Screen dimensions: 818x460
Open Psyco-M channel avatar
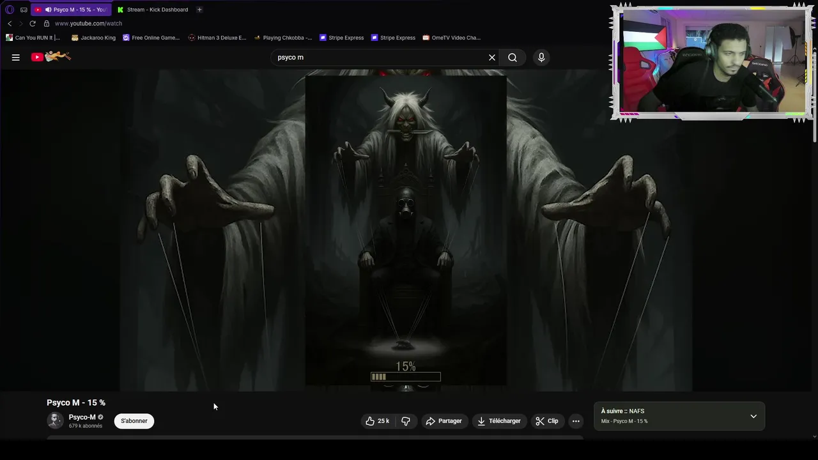(56, 420)
